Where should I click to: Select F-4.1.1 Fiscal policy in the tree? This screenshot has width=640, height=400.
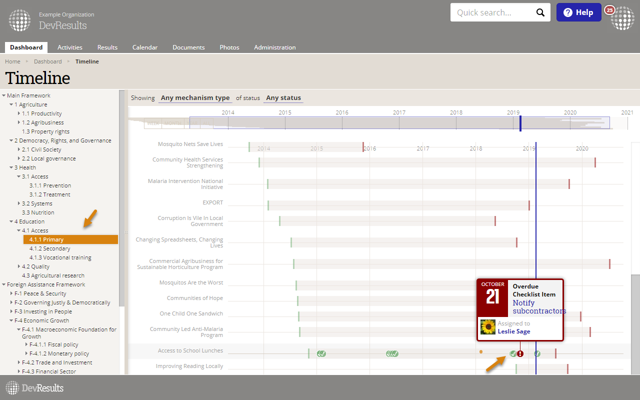pyautogui.click(x=54, y=344)
